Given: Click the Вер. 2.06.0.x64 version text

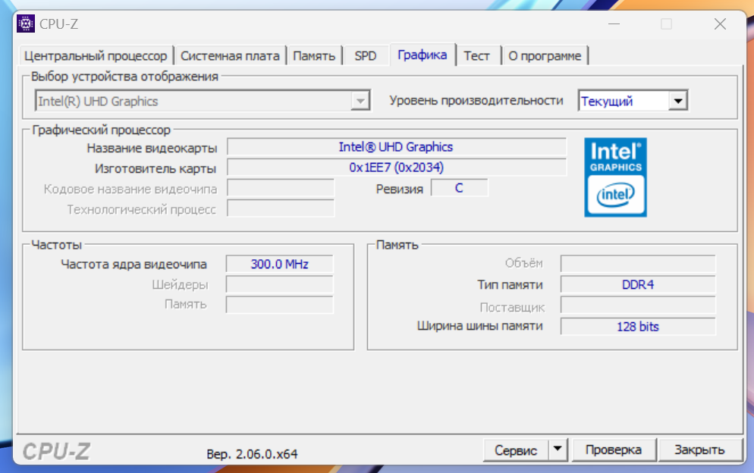Looking at the screenshot, I should click(252, 454).
